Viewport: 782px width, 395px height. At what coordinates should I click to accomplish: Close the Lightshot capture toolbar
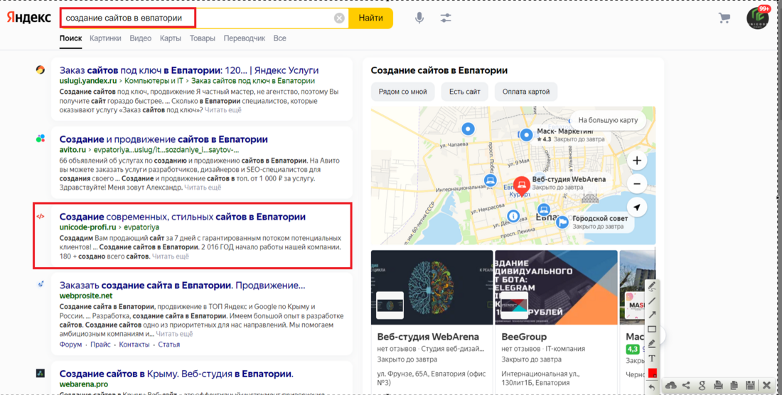click(767, 385)
